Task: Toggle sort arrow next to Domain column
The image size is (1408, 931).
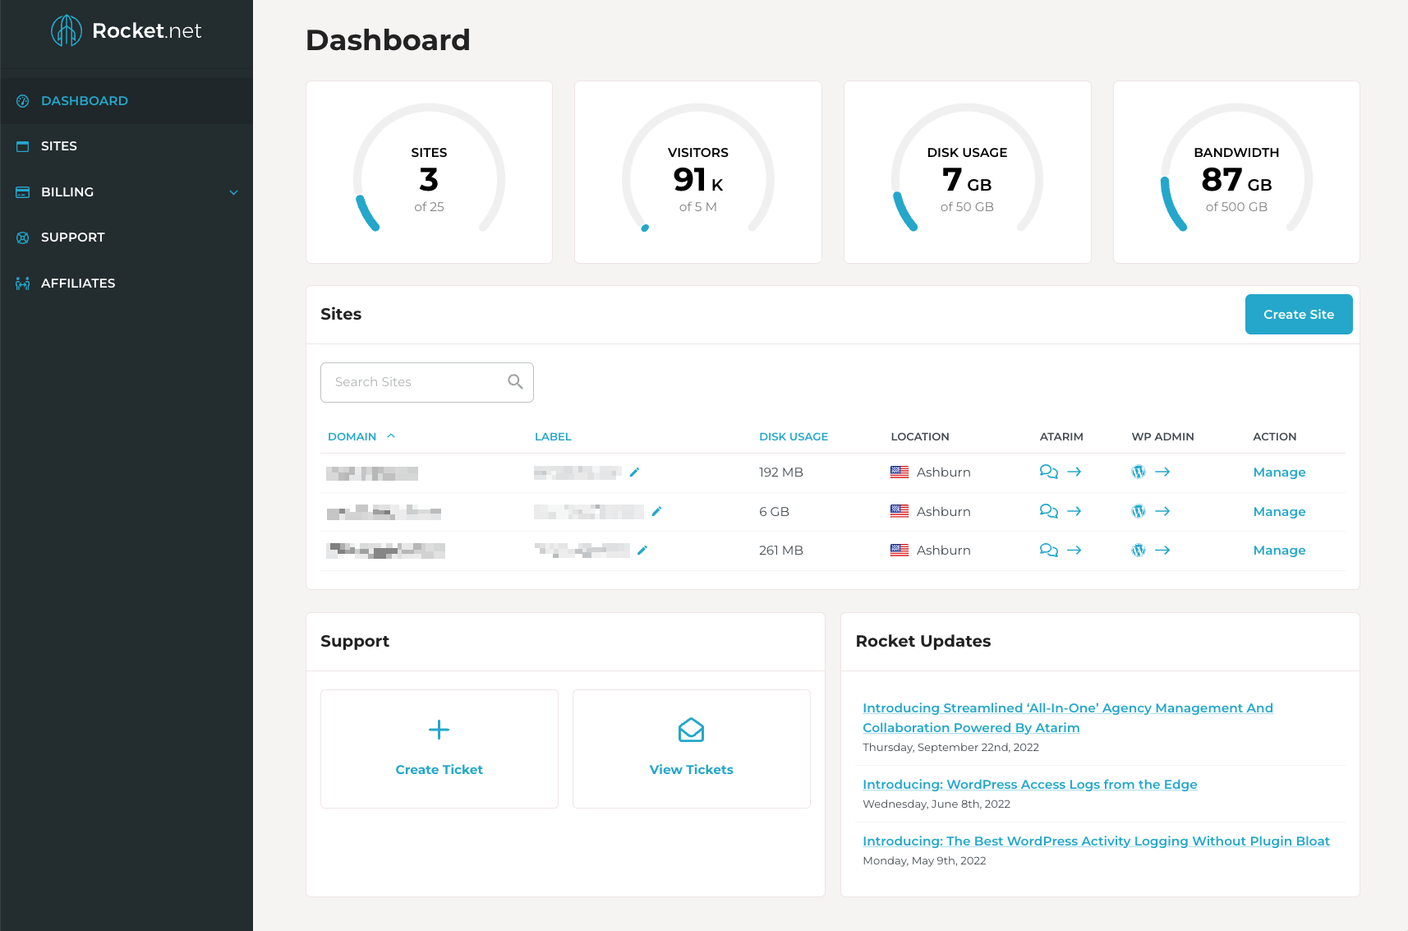Action: [391, 436]
